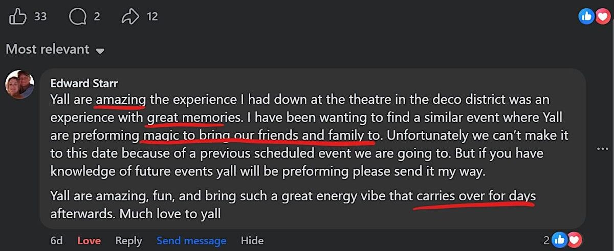This screenshot has width=614, height=251.
Task: Click the thumbs-up Like icon on the post
Action: pos(18,17)
